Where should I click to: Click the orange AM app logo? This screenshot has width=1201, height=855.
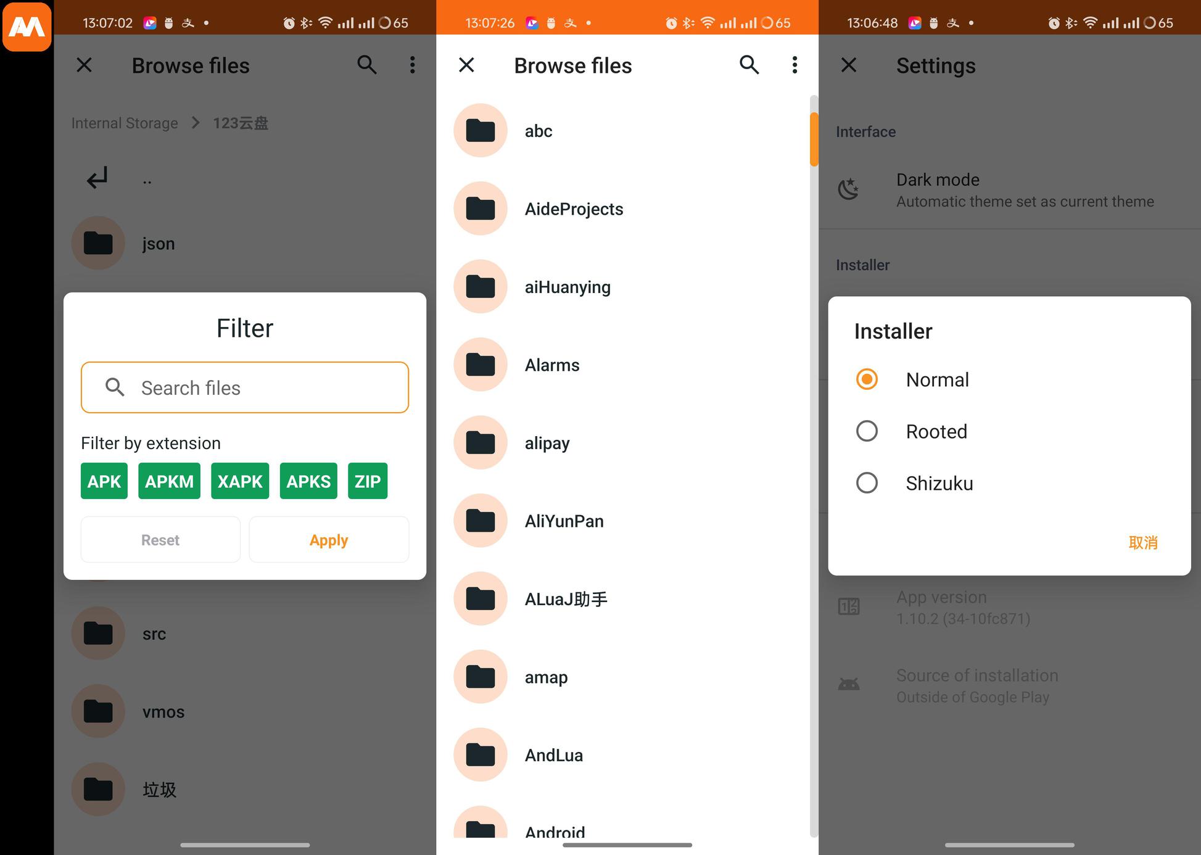27,27
